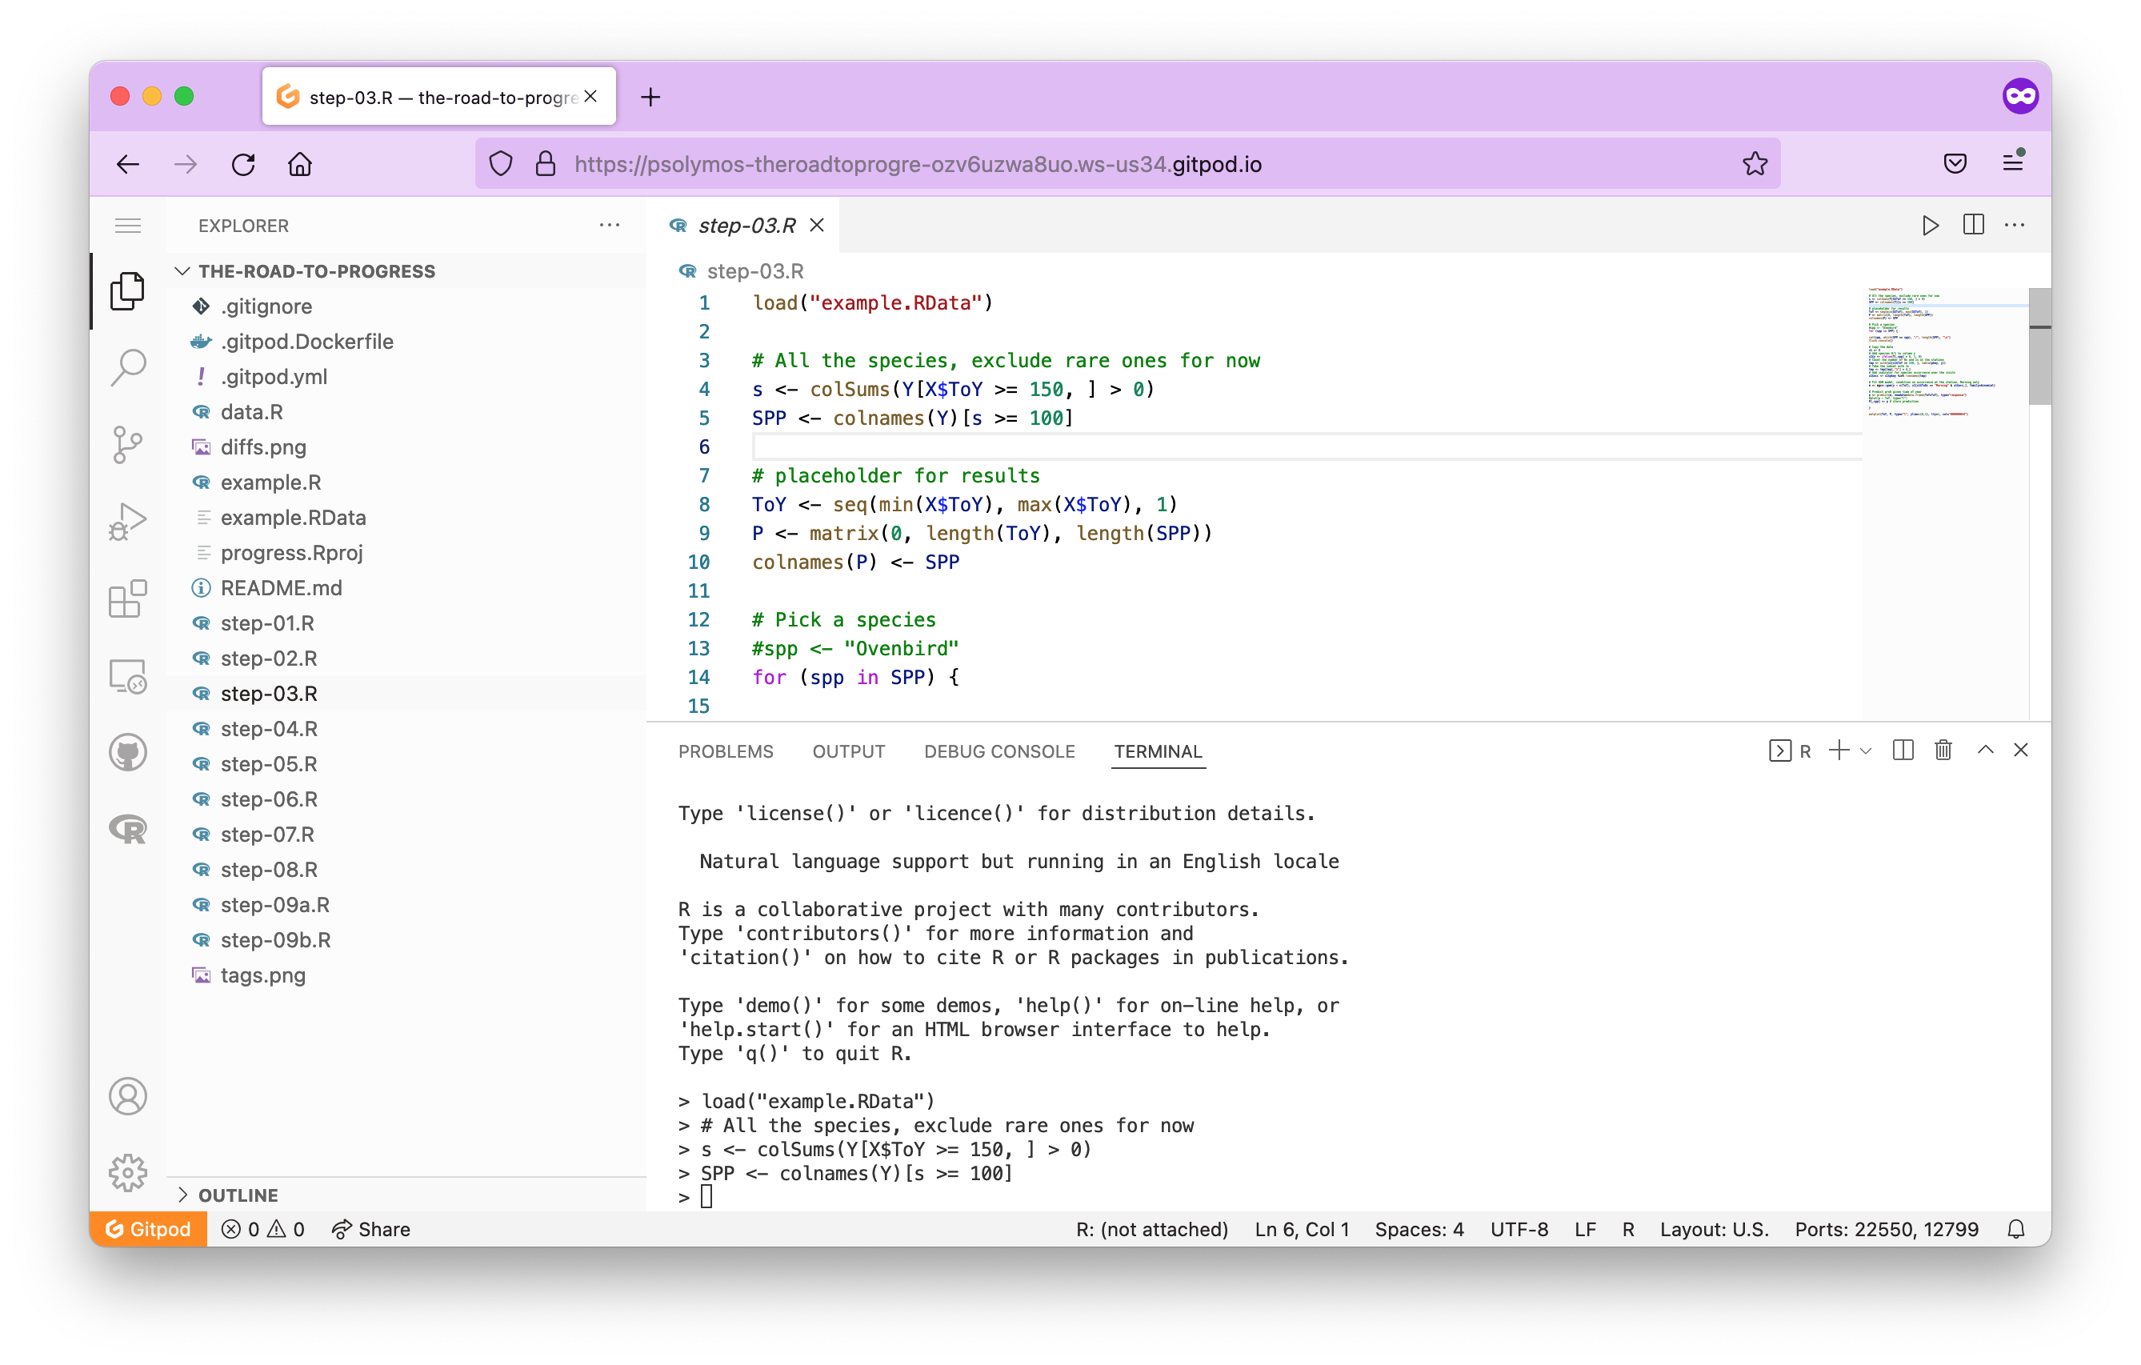Click the Gitpod status bar button
Image resolution: width=2141 pixels, height=1365 pixels.
[149, 1229]
